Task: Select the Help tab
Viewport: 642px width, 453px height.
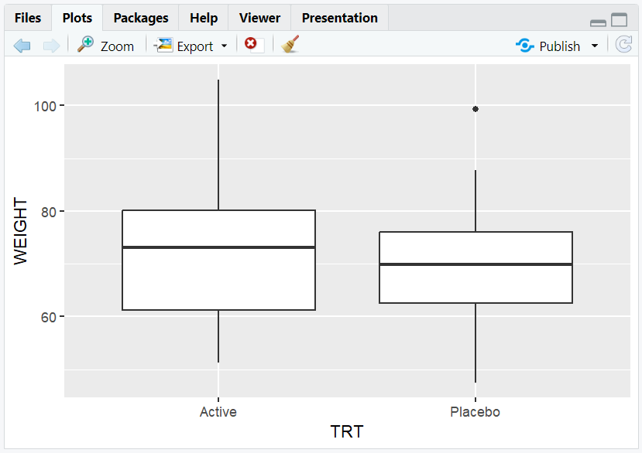Action: (203, 17)
